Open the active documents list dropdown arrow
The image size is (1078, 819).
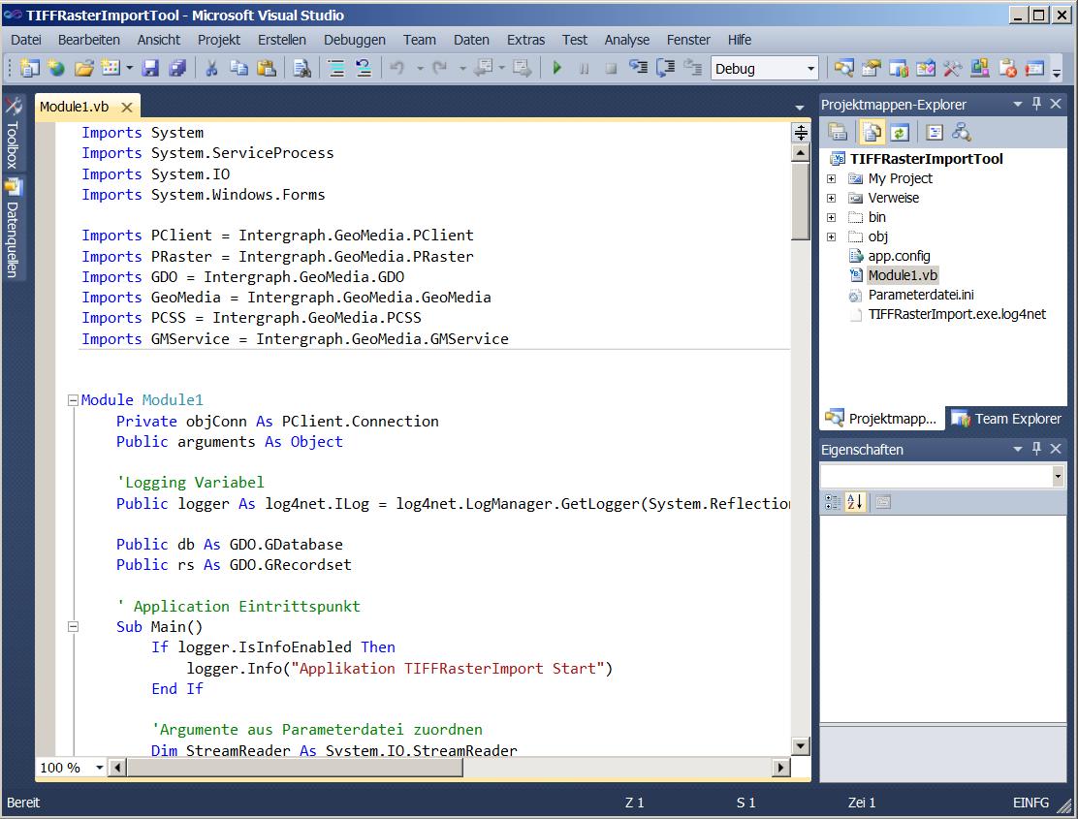[x=799, y=108]
